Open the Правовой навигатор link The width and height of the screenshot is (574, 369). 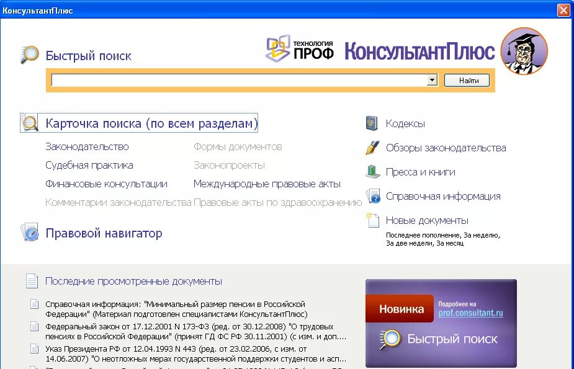[x=104, y=233]
